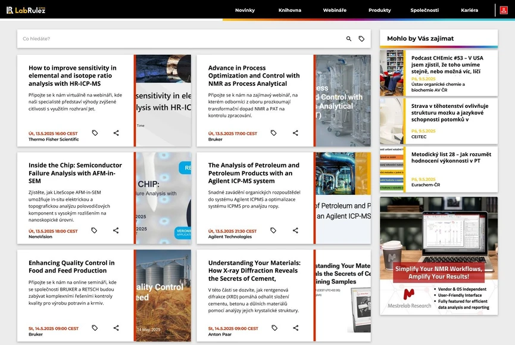515x345 pixels.
Task: Open 'Understanding Your Materials' webinar title
Action: (254, 271)
